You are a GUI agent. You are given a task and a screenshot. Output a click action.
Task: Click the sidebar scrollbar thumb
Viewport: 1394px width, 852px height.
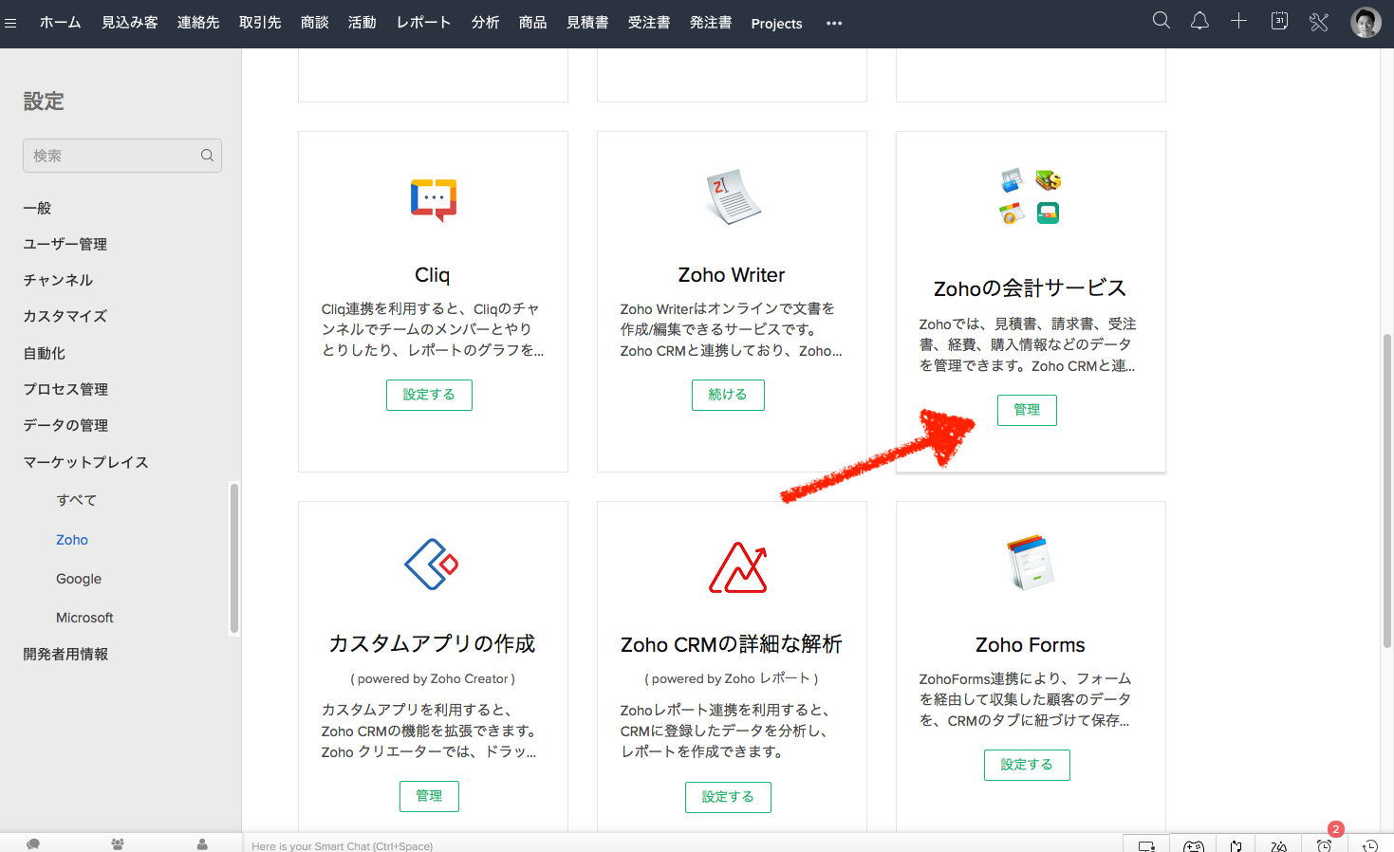pos(233,558)
